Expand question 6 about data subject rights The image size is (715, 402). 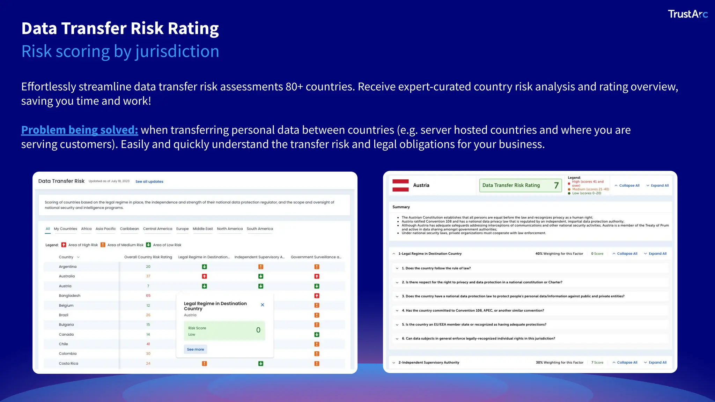tap(397, 338)
